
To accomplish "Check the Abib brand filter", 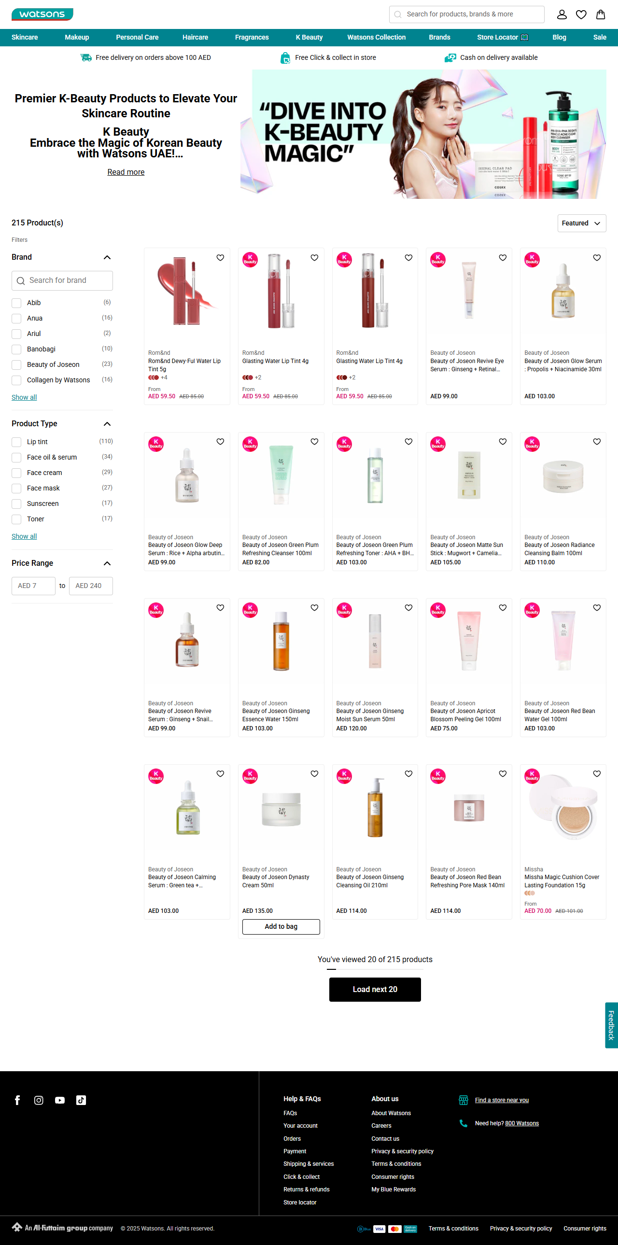I will pyautogui.click(x=16, y=303).
